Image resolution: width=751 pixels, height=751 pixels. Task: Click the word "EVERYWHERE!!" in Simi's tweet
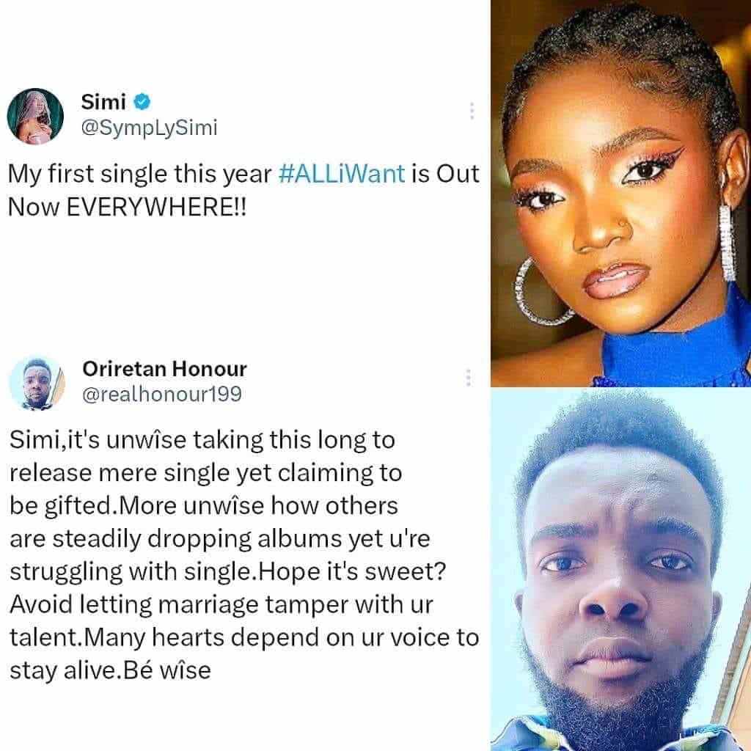click(x=156, y=207)
